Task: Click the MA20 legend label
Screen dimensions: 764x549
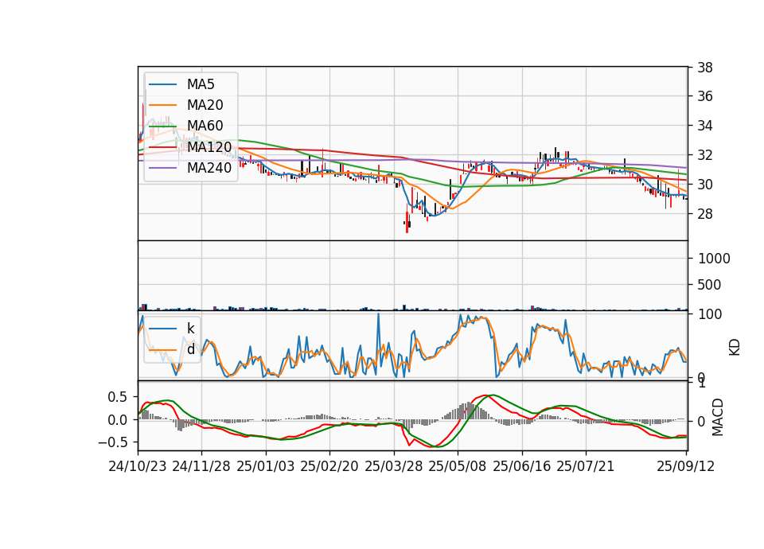Action: tap(205, 105)
